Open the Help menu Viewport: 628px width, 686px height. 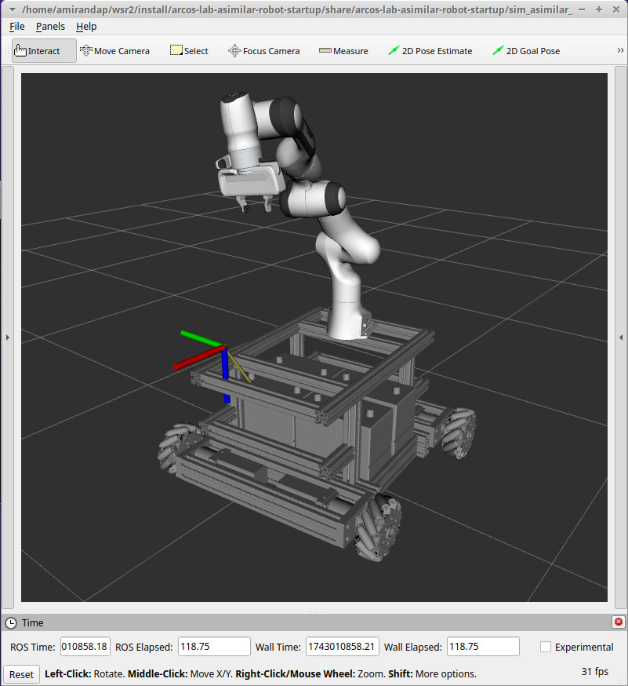(x=86, y=26)
